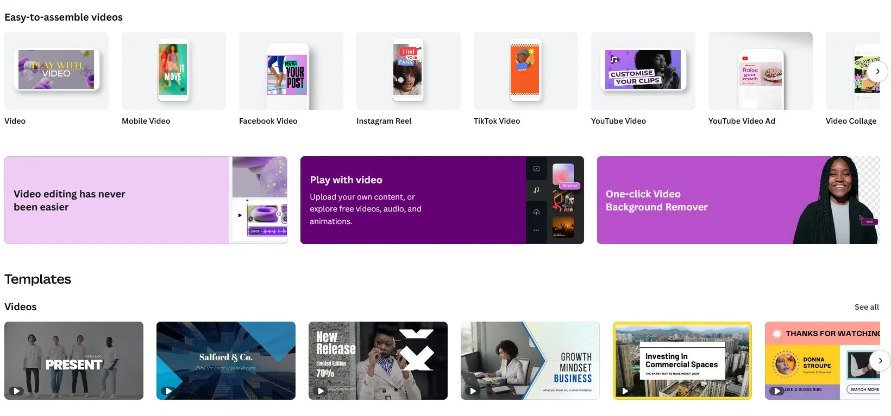Image resolution: width=891 pixels, height=416 pixels.
Task: Open 'One-click Video Background Remover' banner
Action: (738, 200)
